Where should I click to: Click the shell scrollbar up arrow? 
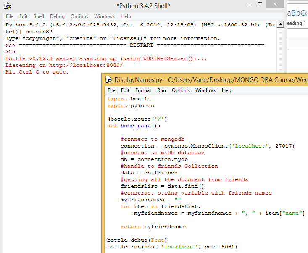coord(280,24)
